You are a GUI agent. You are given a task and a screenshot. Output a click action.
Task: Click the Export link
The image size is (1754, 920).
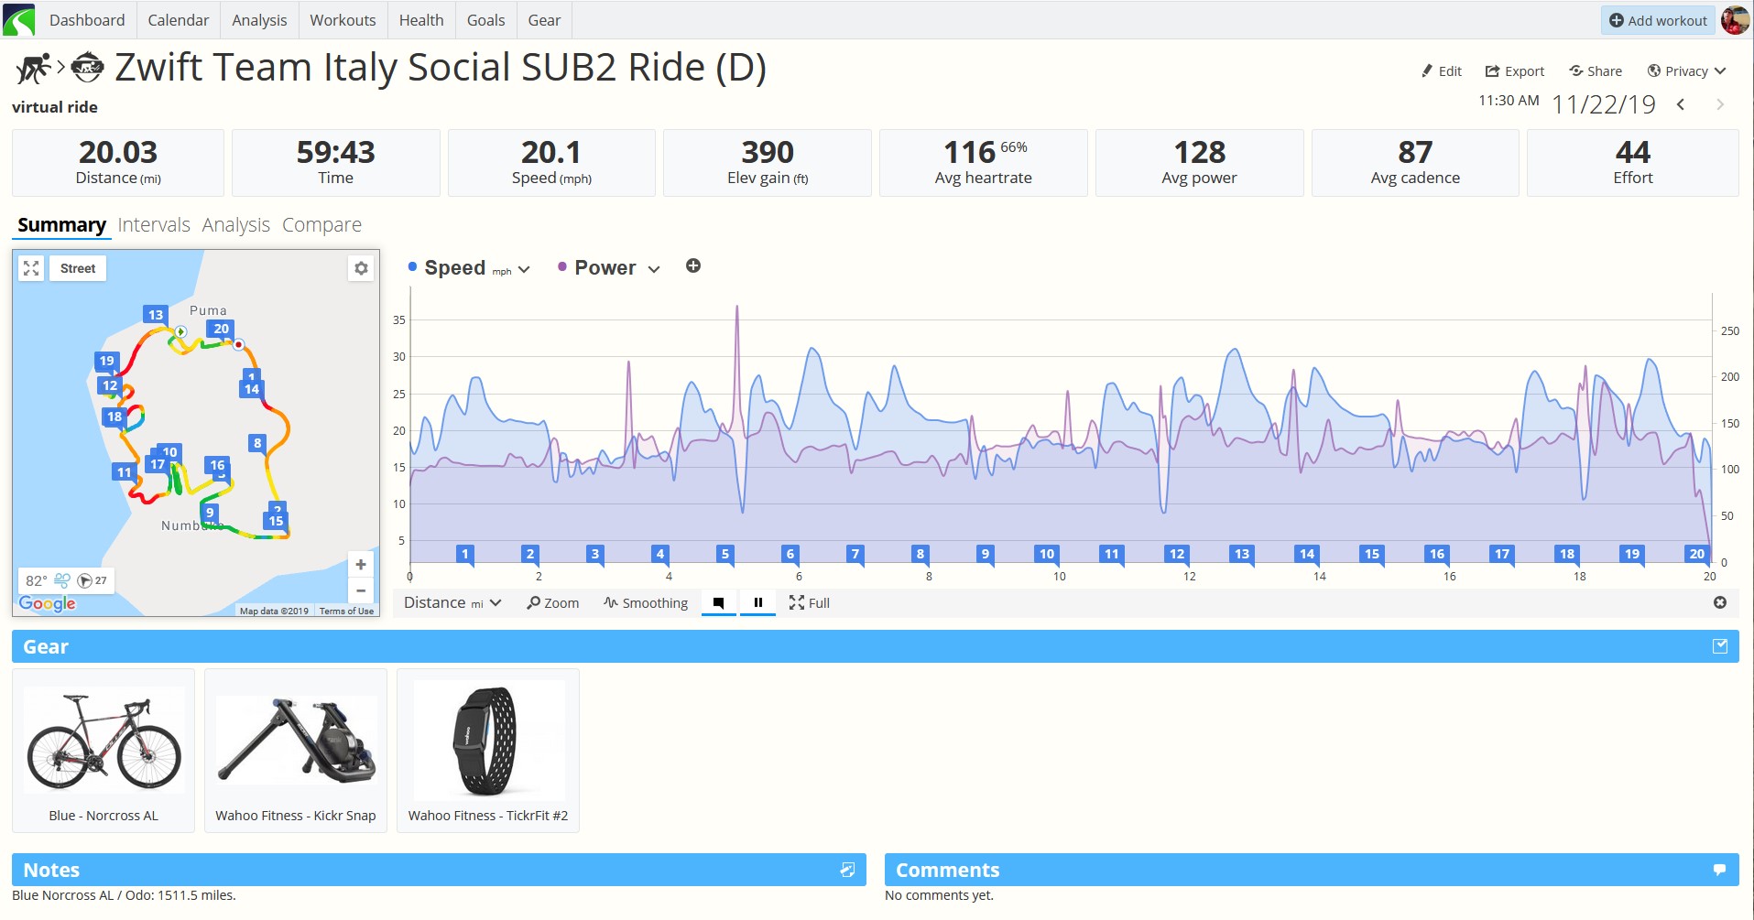point(1514,71)
